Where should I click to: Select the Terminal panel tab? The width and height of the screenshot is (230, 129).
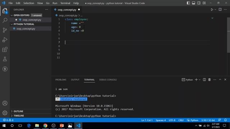tap(89, 80)
